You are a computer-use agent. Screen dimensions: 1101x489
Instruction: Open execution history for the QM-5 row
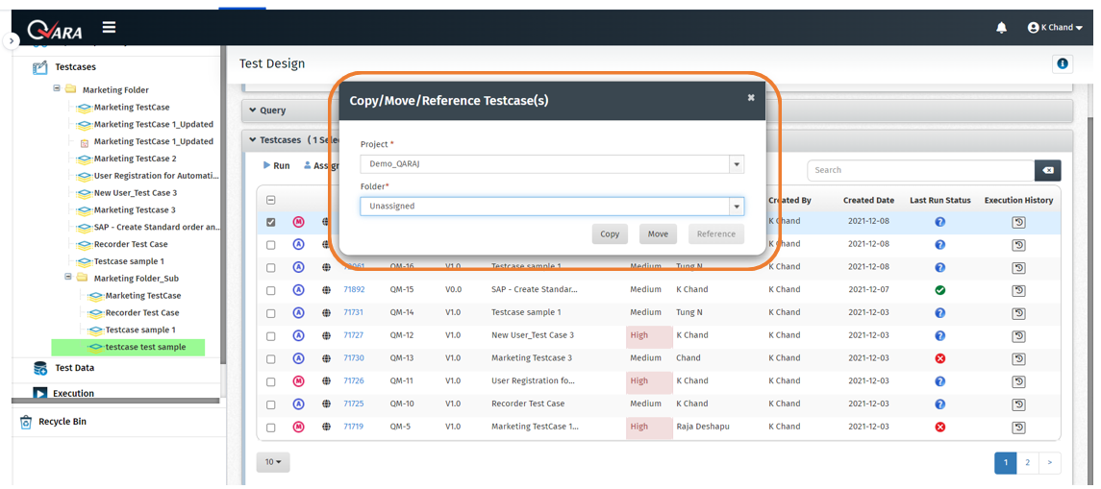tap(1018, 427)
